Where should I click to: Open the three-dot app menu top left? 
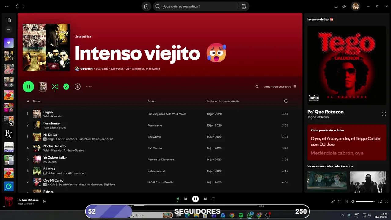pyautogui.click(x=7, y=6)
